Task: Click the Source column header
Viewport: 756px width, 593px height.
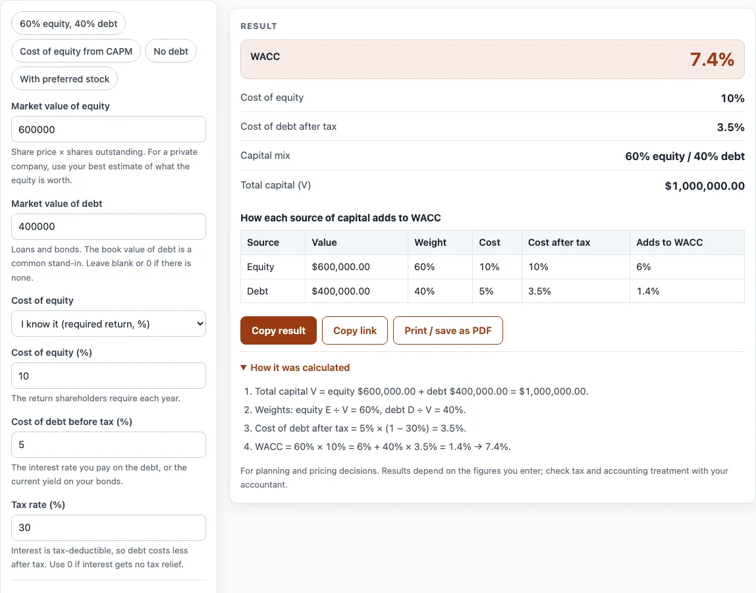Action: coord(273,242)
